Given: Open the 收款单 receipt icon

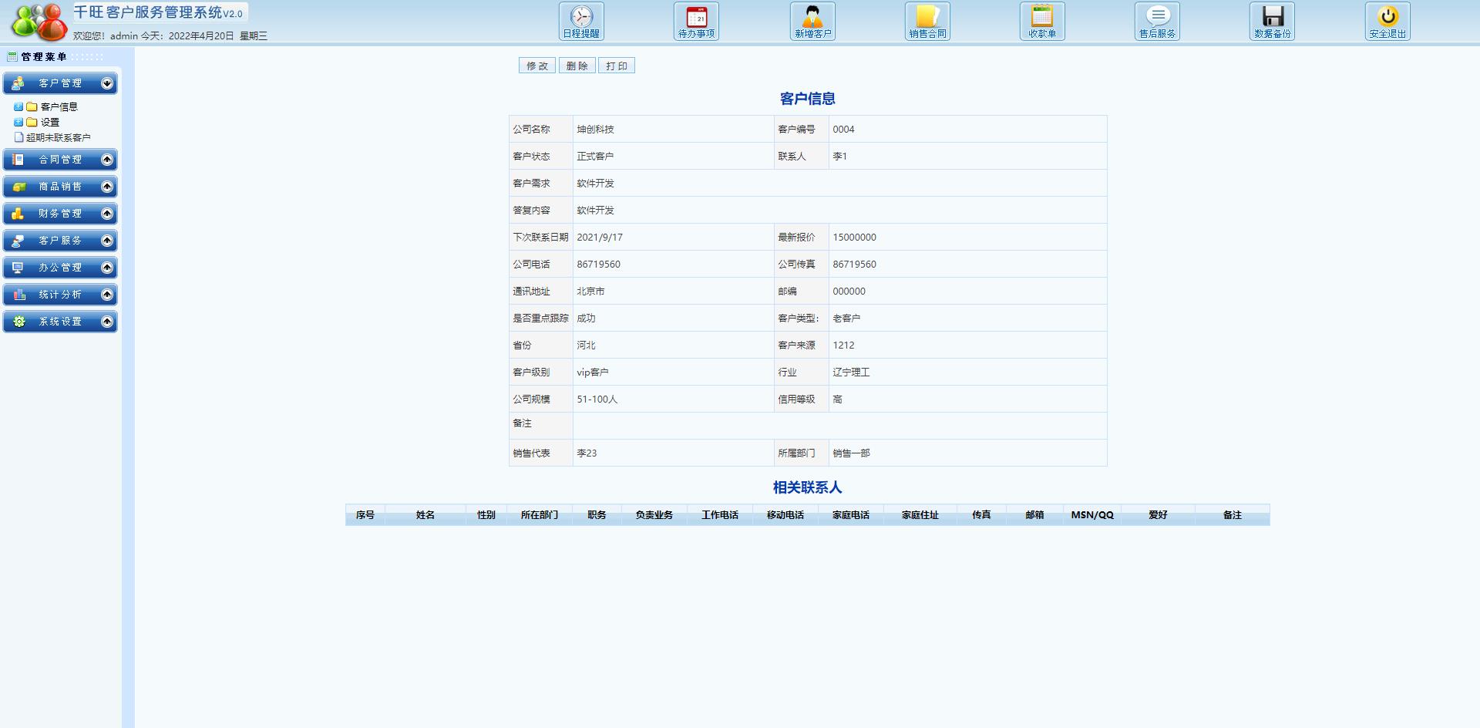Looking at the screenshot, I should point(1042,22).
